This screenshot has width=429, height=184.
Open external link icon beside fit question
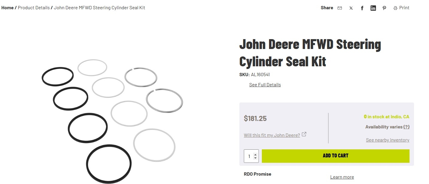pyautogui.click(x=304, y=134)
